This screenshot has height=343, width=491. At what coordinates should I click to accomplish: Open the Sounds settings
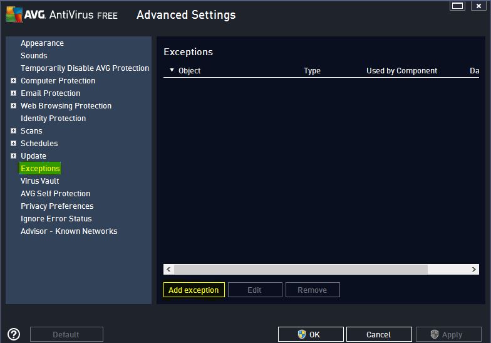point(34,55)
